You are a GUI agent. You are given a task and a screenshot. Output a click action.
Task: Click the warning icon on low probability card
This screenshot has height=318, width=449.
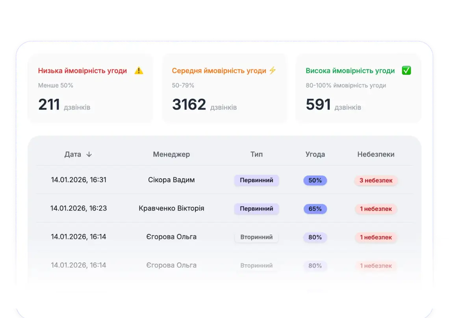(139, 70)
